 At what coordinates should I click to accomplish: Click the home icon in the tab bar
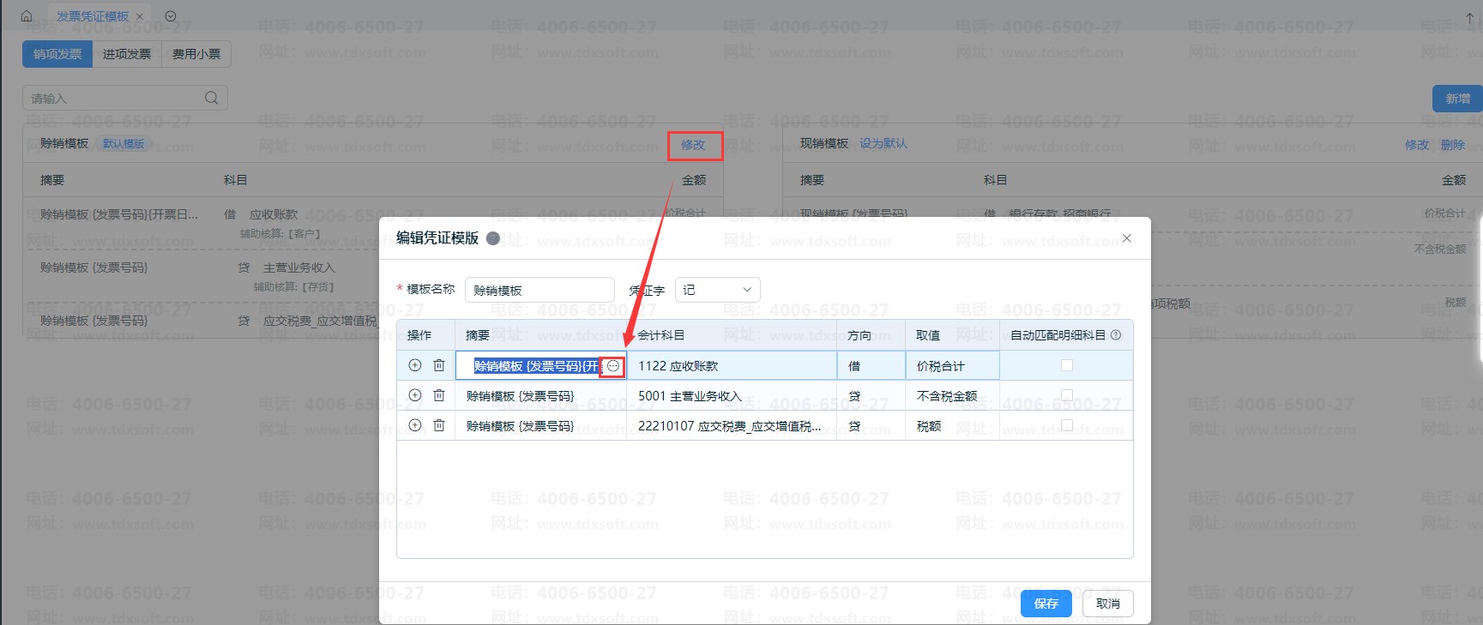click(27, 16)
